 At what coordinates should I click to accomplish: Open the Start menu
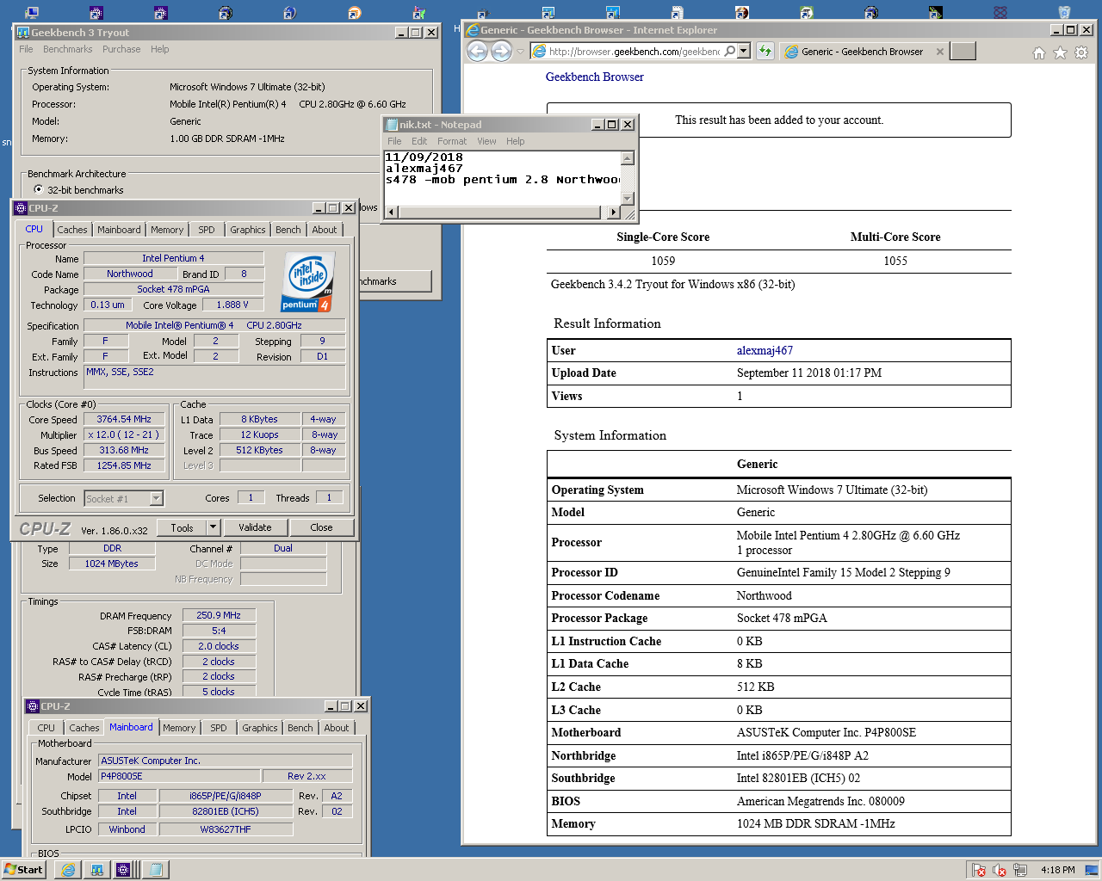[x=23, y=869]
